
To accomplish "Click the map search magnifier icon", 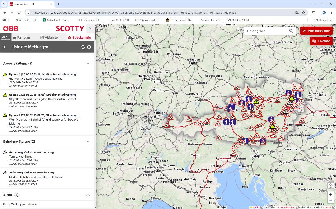I will coord(291,31).
